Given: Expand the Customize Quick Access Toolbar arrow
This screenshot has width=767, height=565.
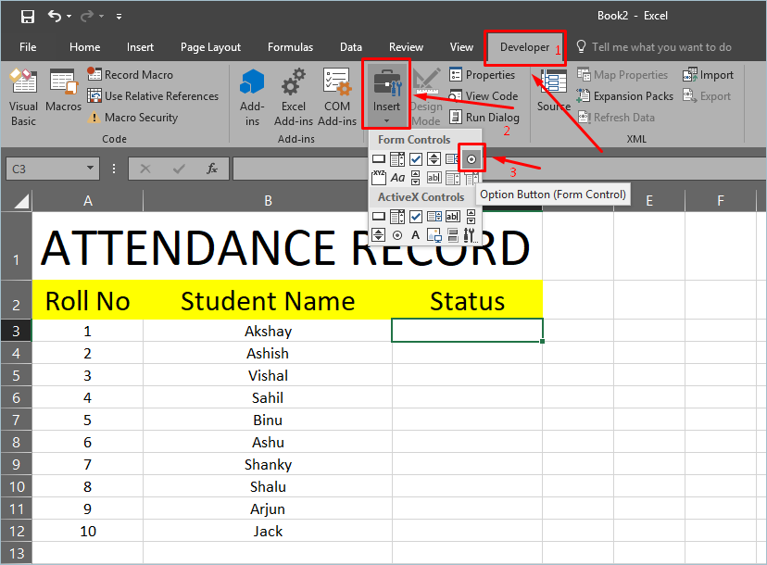Looking at the screenshot, I should point(119,17).
